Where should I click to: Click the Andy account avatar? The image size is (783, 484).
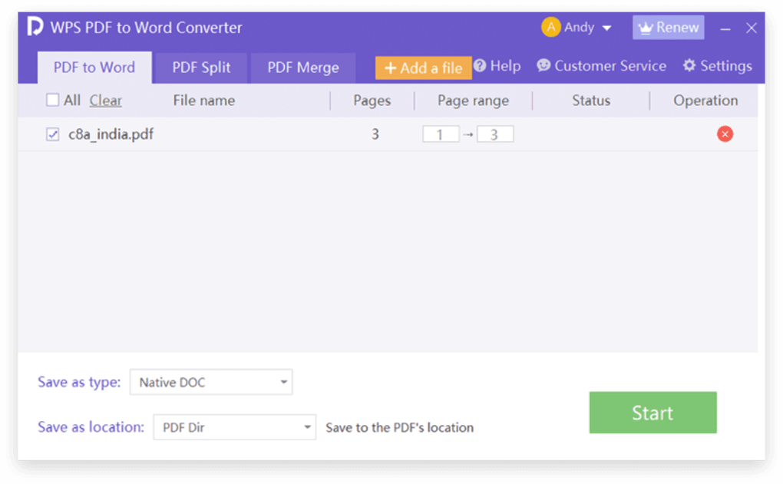(551, 27)
